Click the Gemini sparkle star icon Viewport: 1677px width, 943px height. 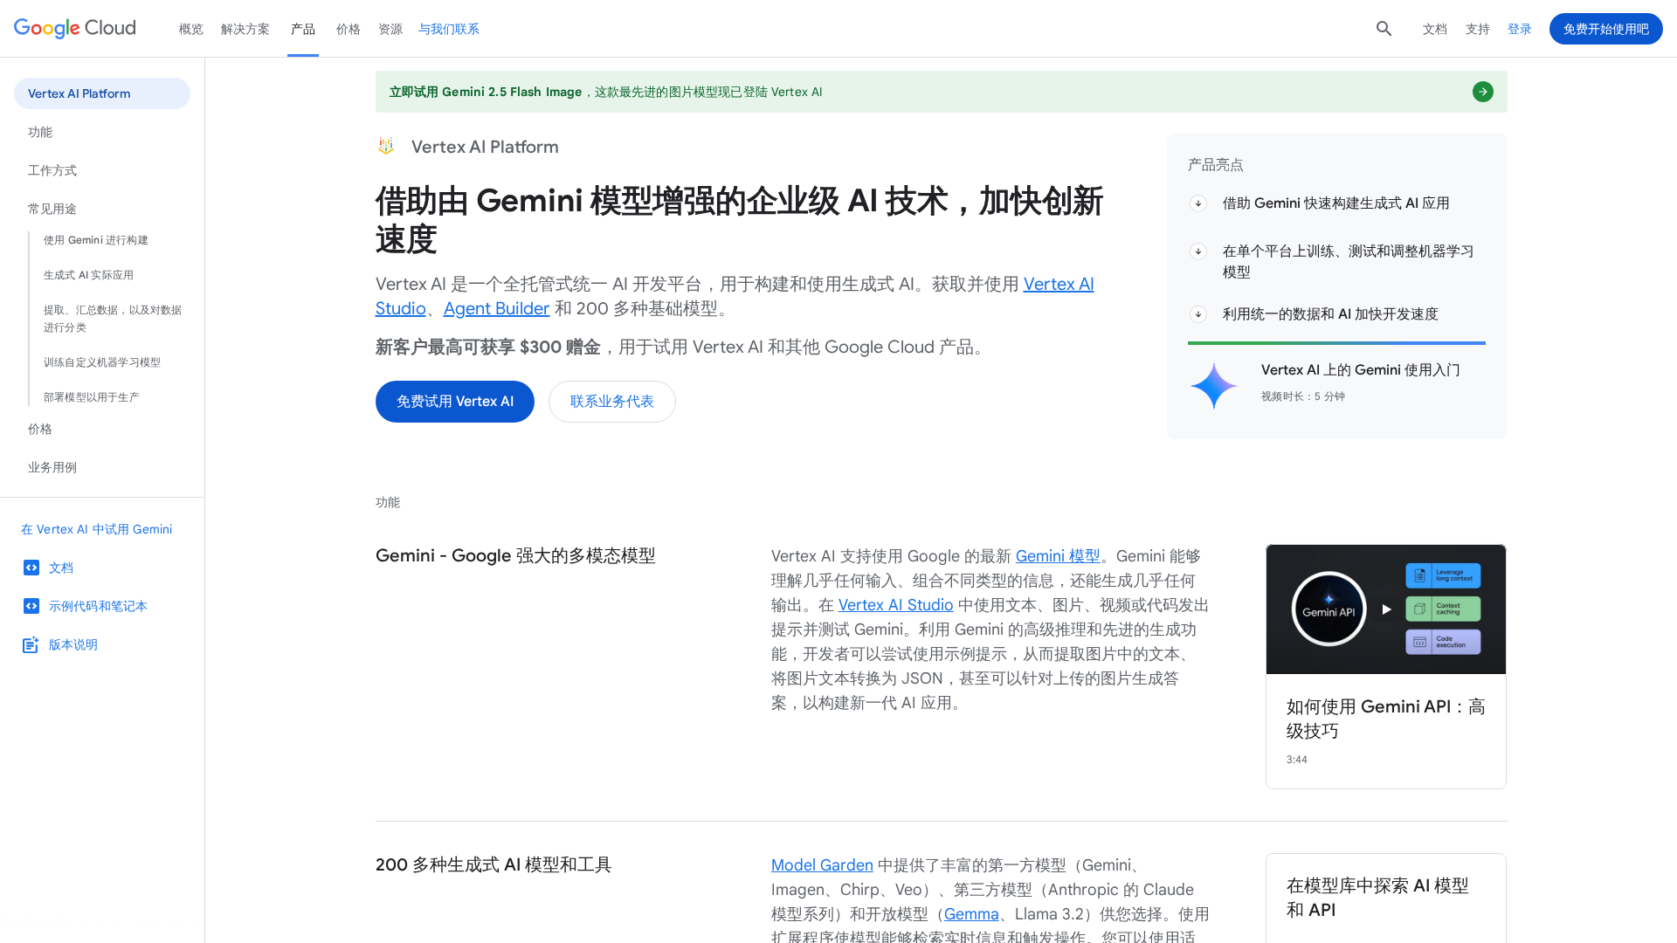(x=1213, y=385)
